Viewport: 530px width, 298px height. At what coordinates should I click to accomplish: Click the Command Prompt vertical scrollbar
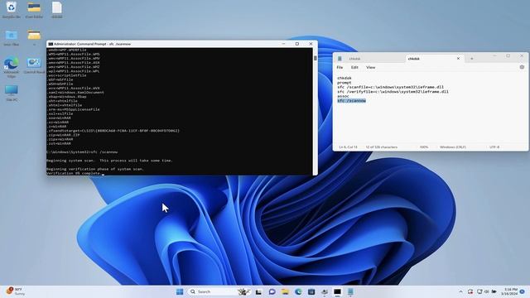(x=315, y=112)
